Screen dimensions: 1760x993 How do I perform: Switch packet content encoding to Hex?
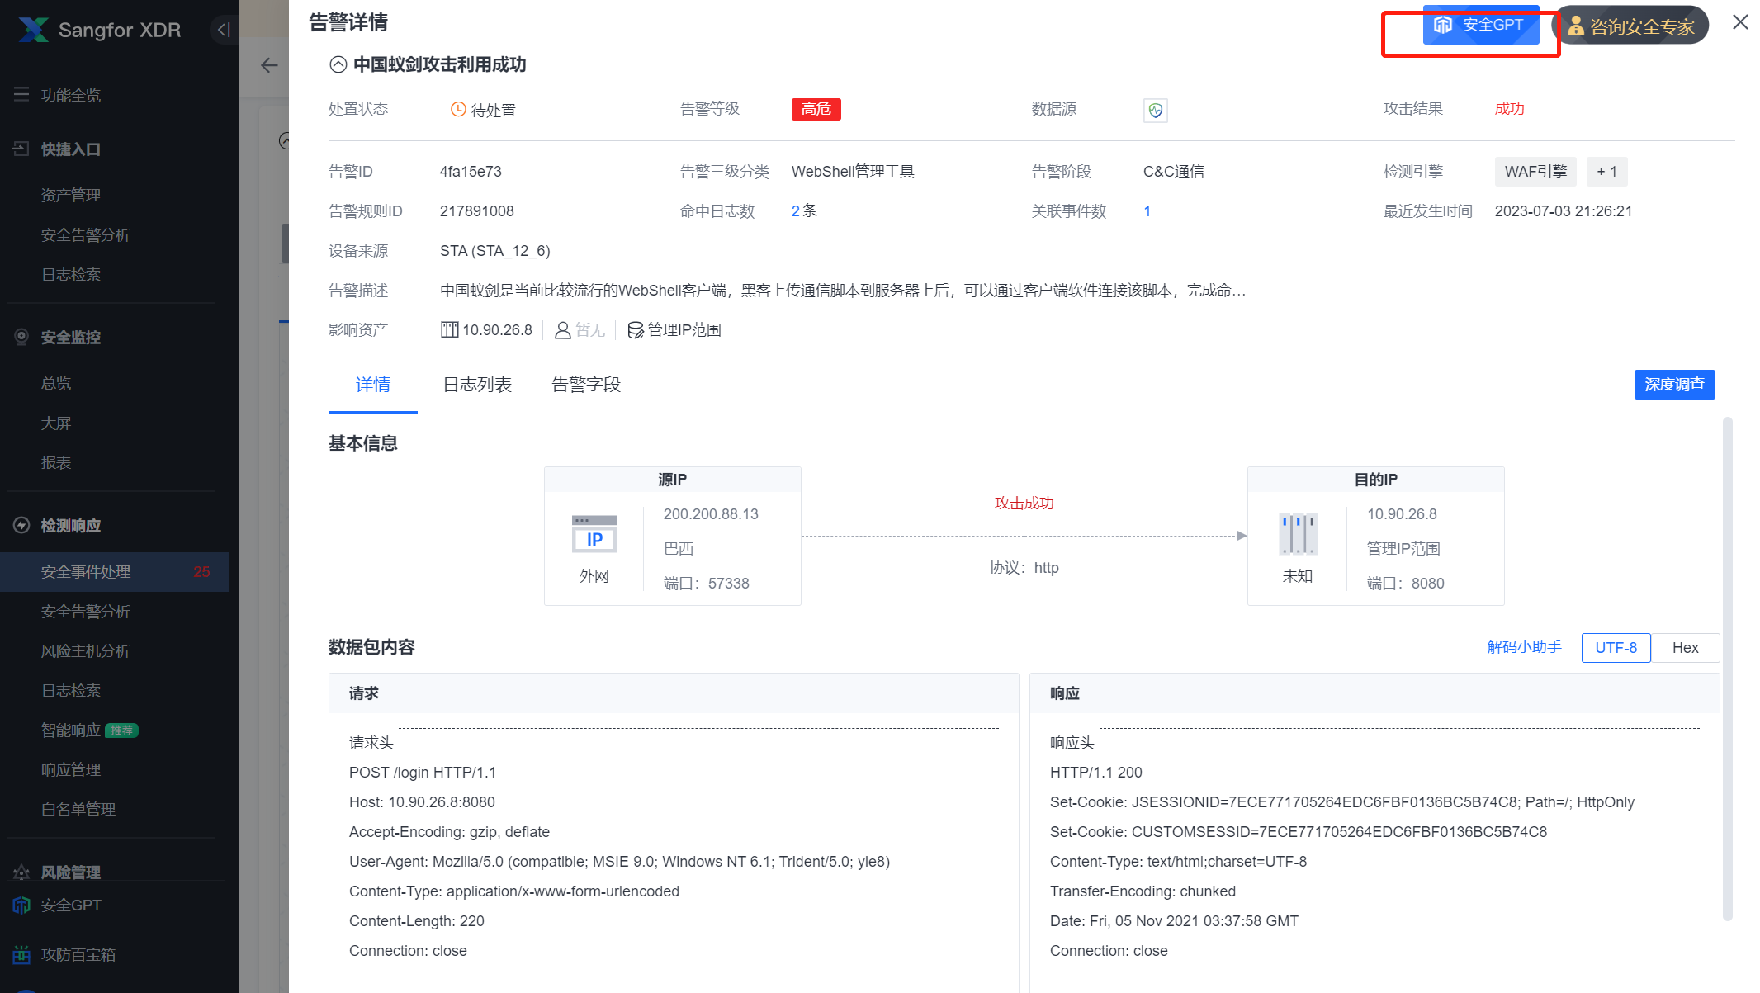click(x=1684, y=647)
